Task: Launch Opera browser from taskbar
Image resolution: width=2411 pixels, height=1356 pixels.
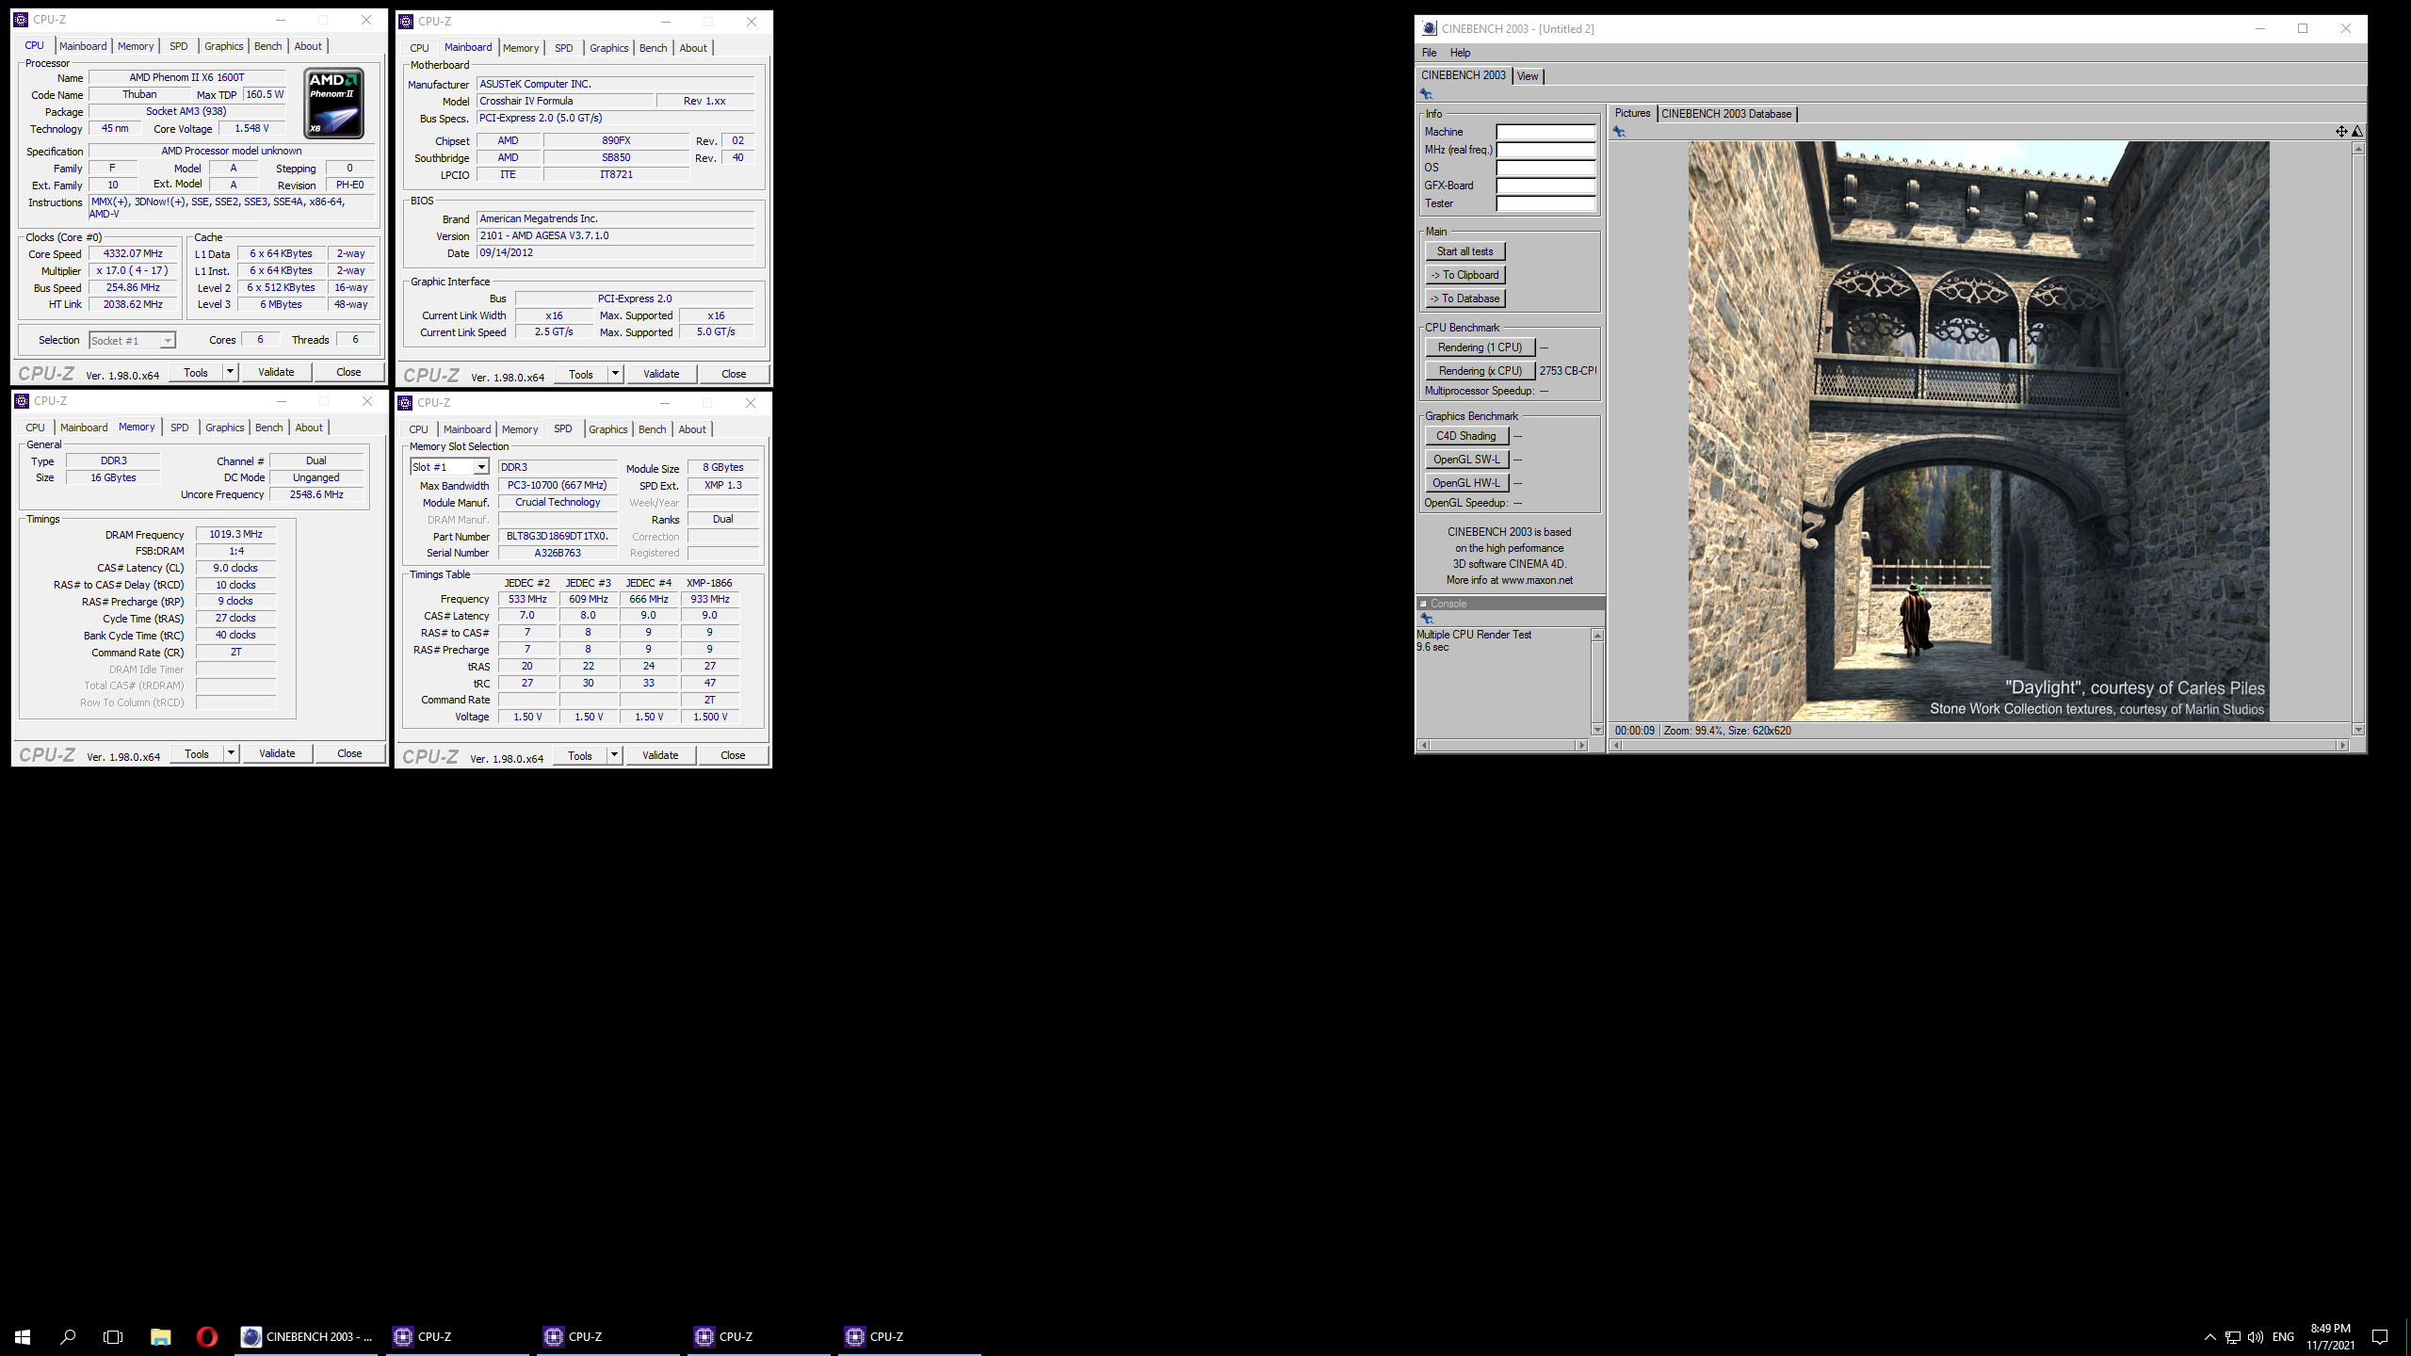Action: click(207, 1336)
